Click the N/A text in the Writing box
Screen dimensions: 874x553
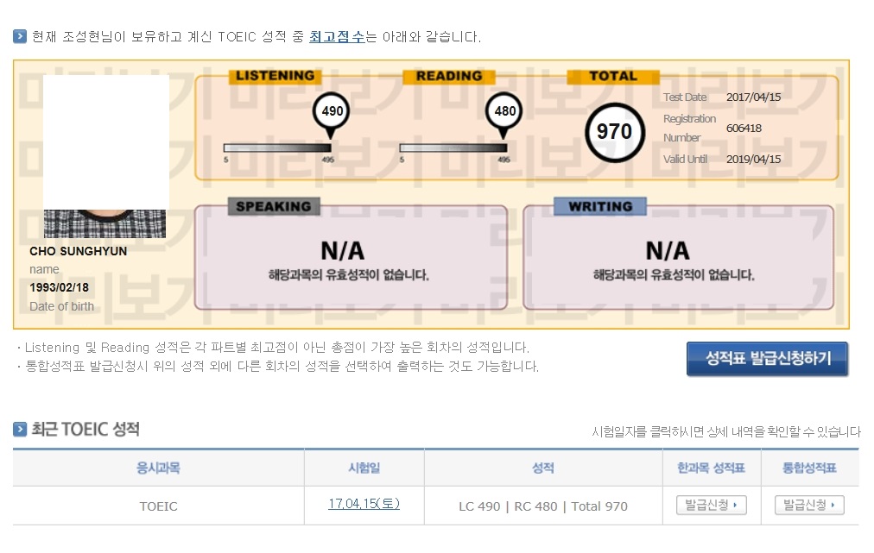click(x=668, y=251)
